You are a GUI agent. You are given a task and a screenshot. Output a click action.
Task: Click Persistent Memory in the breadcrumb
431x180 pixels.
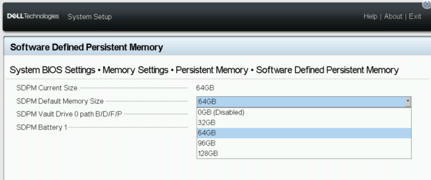click(212, 70)
